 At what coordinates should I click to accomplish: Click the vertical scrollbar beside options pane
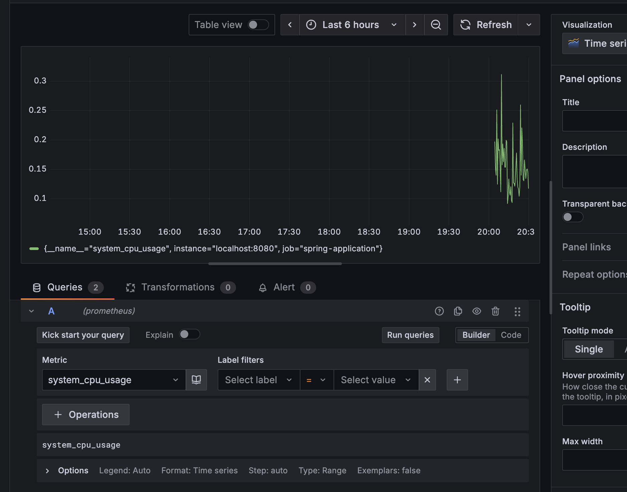551,247
